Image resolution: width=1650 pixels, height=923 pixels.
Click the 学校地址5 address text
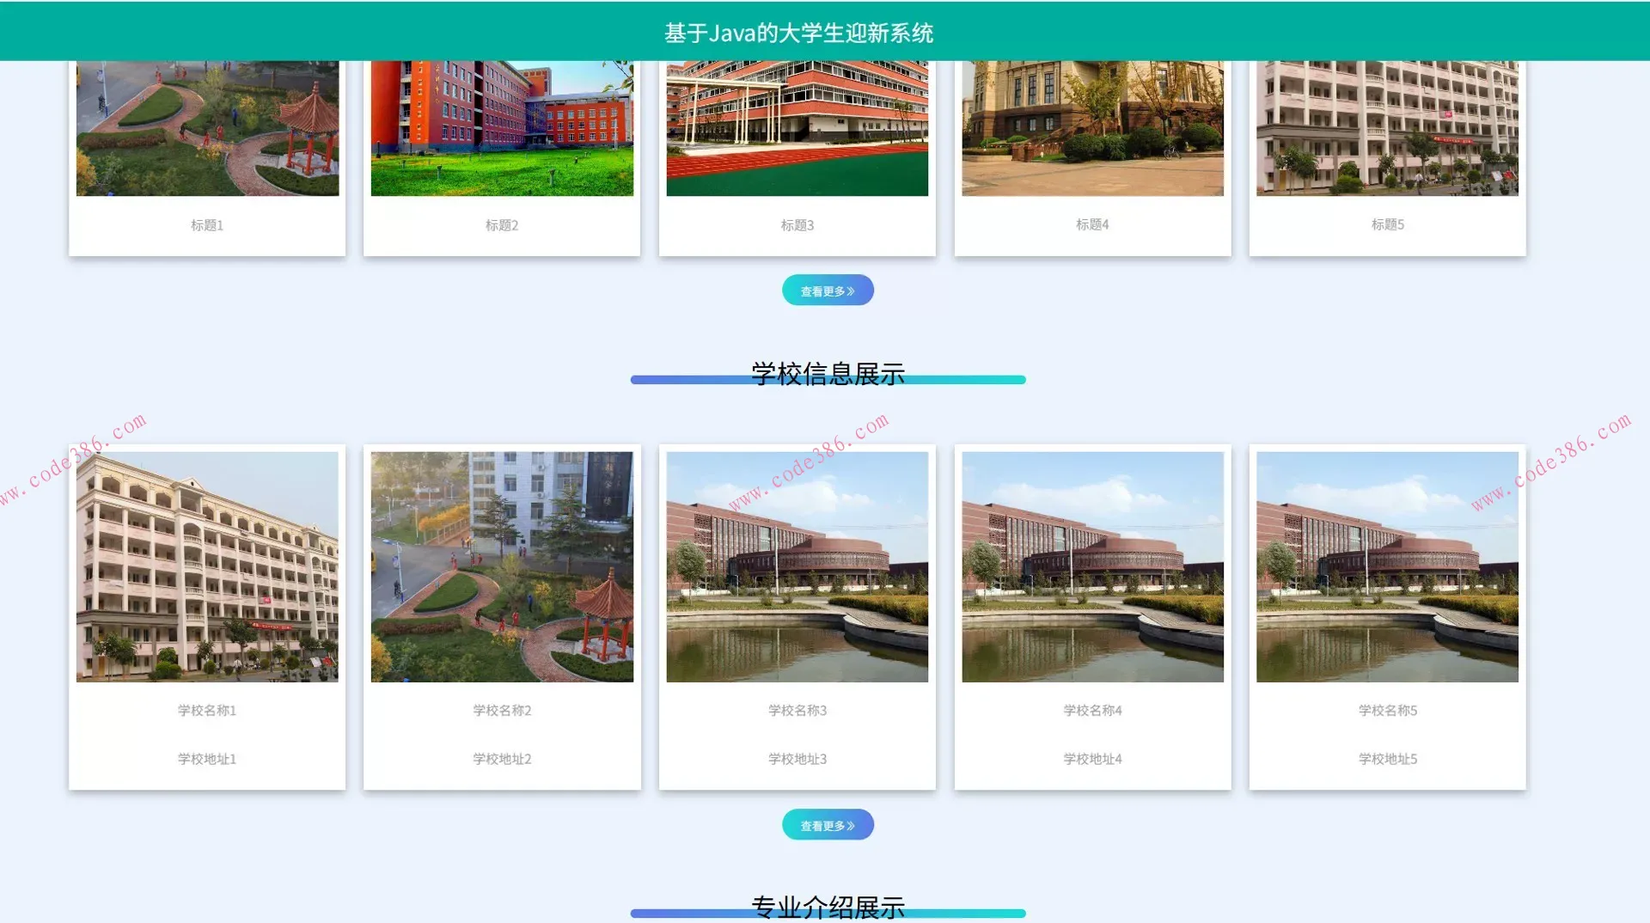tap(1387, 759)
